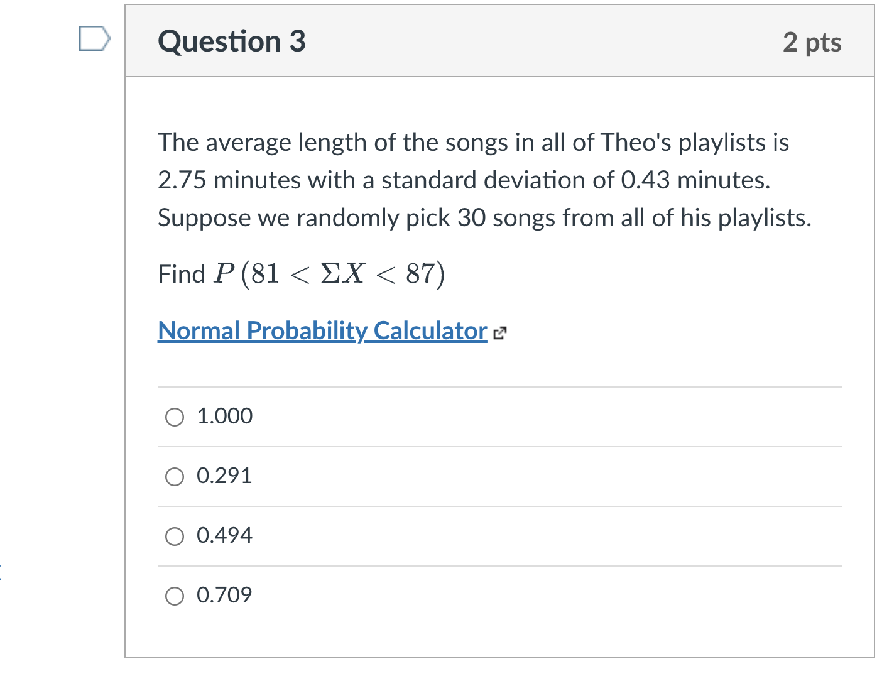Click the sigma symbol in the formula

(x=330, y=274)
